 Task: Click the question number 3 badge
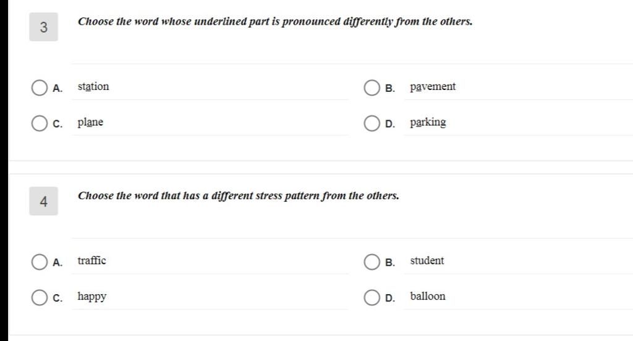(44, 27)
